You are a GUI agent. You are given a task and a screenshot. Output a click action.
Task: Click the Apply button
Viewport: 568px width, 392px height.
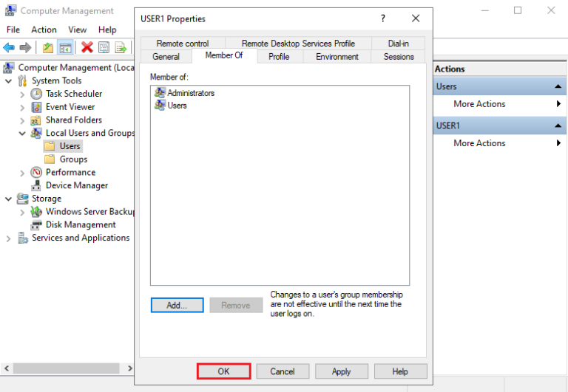tap(341, 371)
